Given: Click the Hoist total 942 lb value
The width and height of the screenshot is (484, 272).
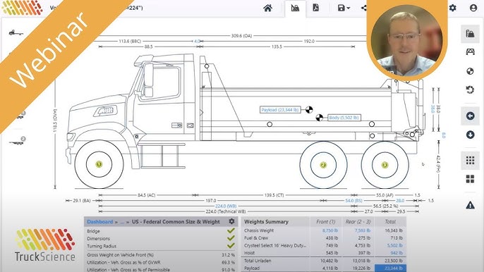Looking at the screenshot, I should [397, 253].
